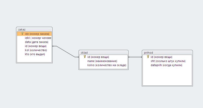Select the relationship line between zakaz and sklad
The height and width of the screenshot is (108, 203).
(x=66, y=52)
